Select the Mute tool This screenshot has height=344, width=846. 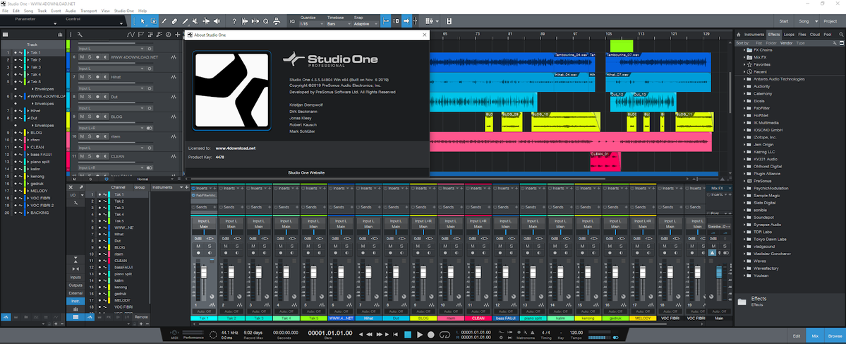[x=195, y=21]
